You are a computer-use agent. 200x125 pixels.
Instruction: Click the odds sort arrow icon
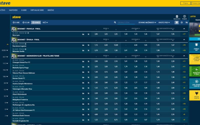186,22
